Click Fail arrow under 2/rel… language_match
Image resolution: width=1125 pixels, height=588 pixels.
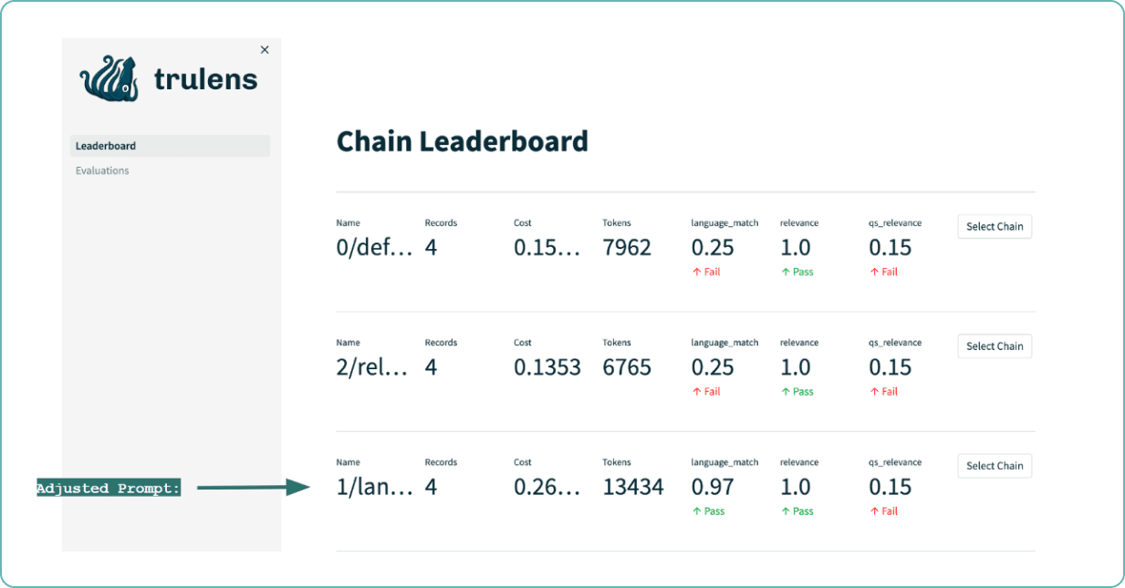(x=696, y=391)
